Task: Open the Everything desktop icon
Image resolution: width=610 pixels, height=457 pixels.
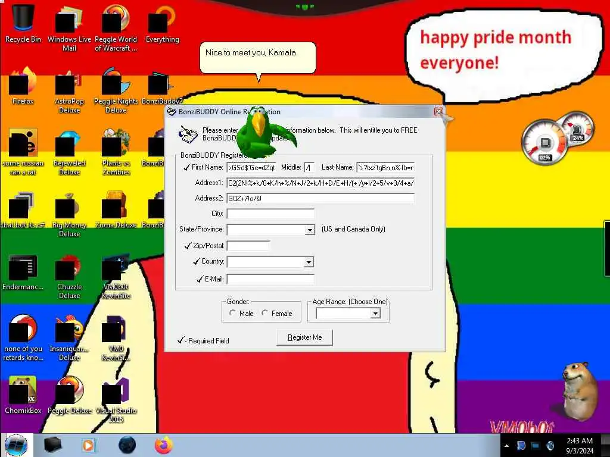Action: (162, 23)
